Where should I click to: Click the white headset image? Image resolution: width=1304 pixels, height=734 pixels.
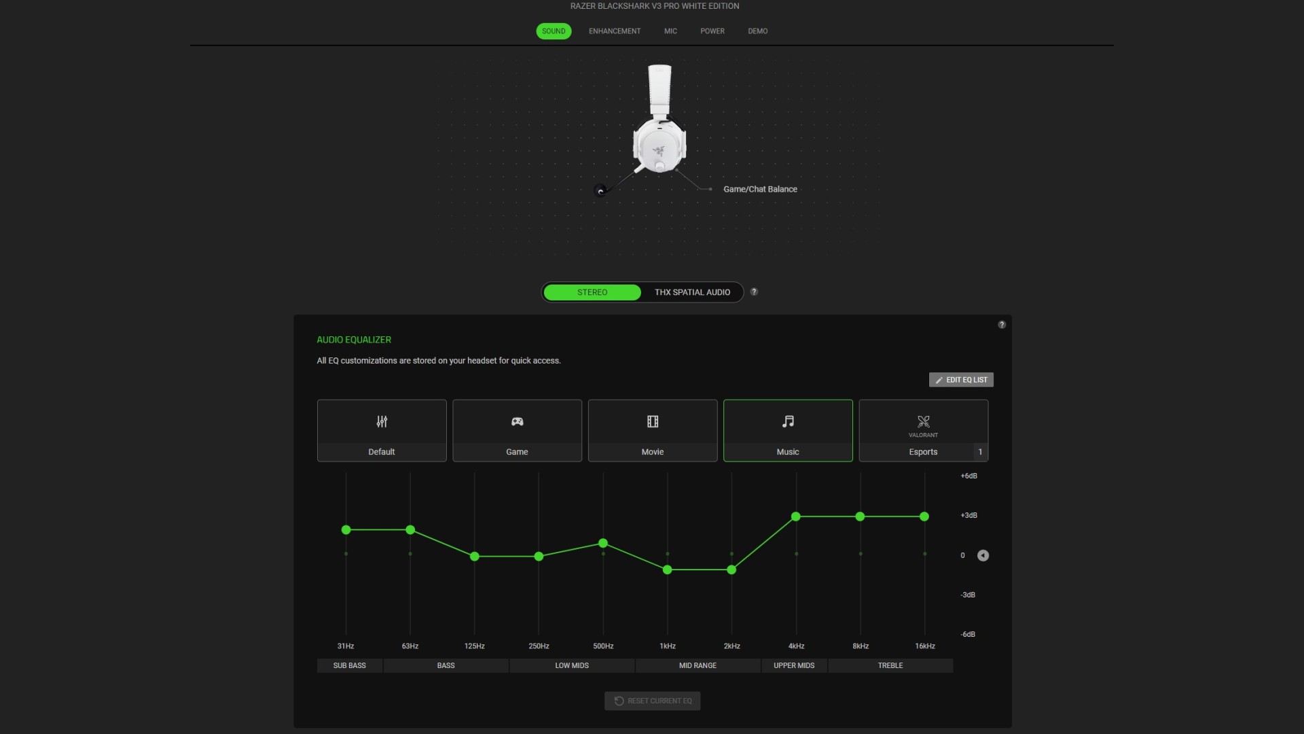(659, 119)
